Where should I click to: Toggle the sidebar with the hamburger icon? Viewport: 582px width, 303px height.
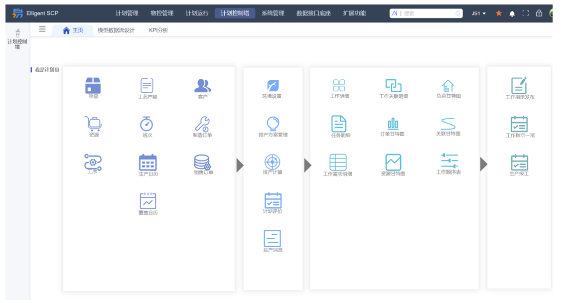[x=42, y=29]
